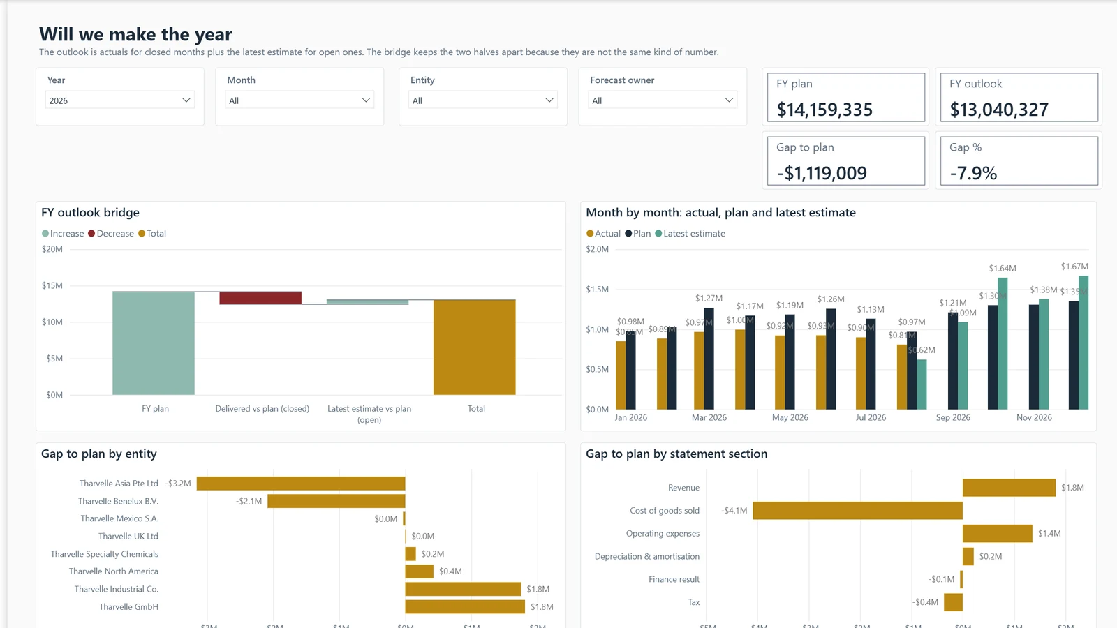Click the Jan 2026 x-axis label
1117x628 pixels.
click(631, 418)
